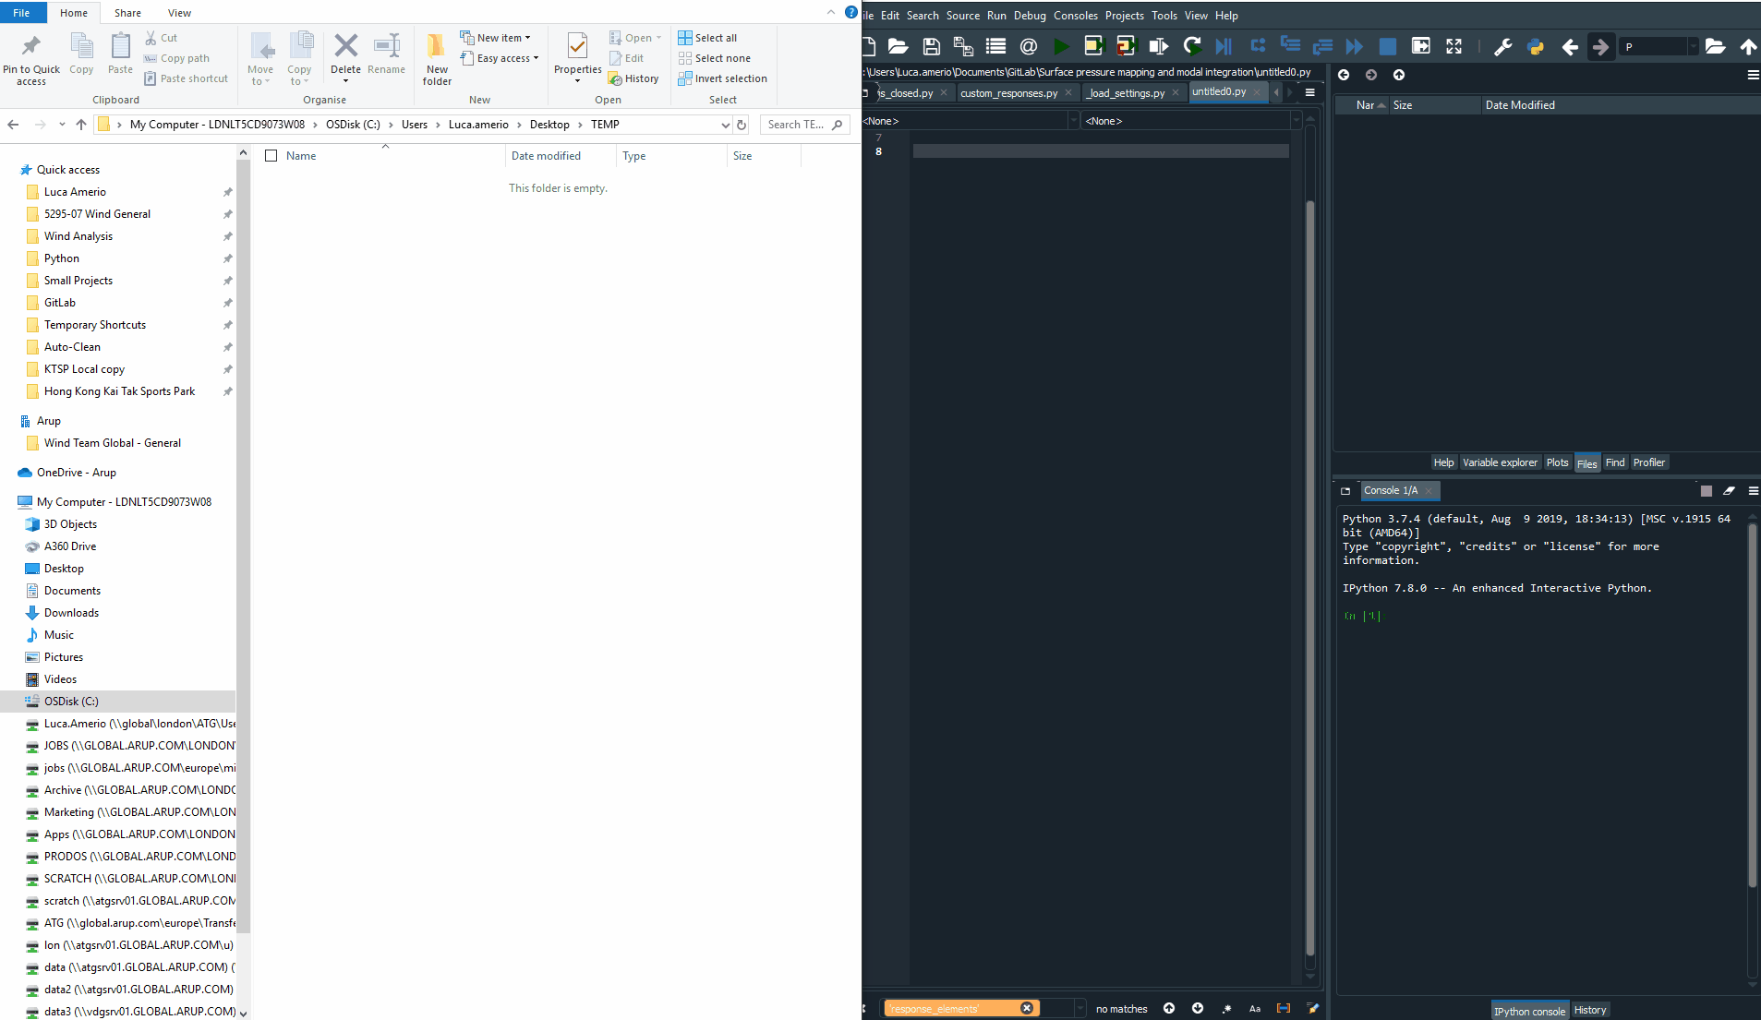Refresh the Explorer address bar
This screenshot has height=1020, width=1761.
click(742, 125)
